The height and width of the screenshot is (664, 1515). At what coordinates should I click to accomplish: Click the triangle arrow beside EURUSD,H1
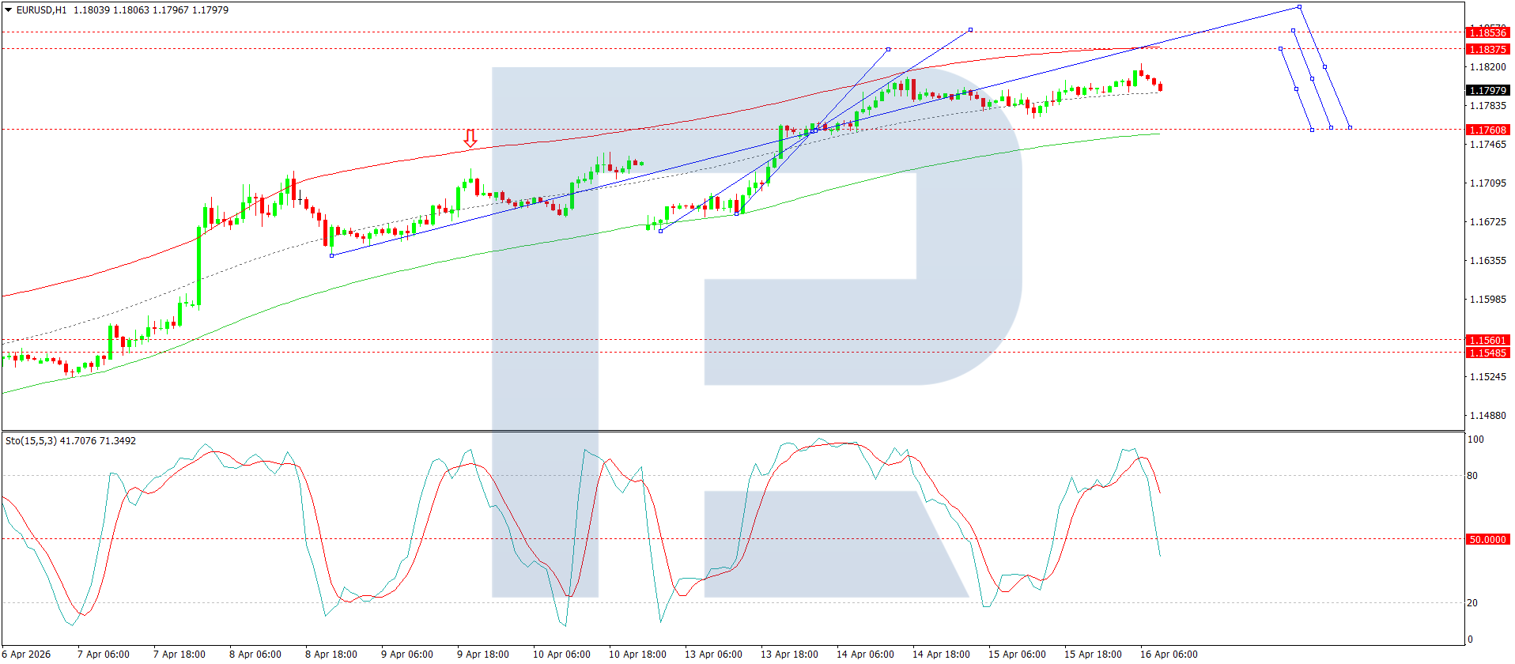[9, 10]
